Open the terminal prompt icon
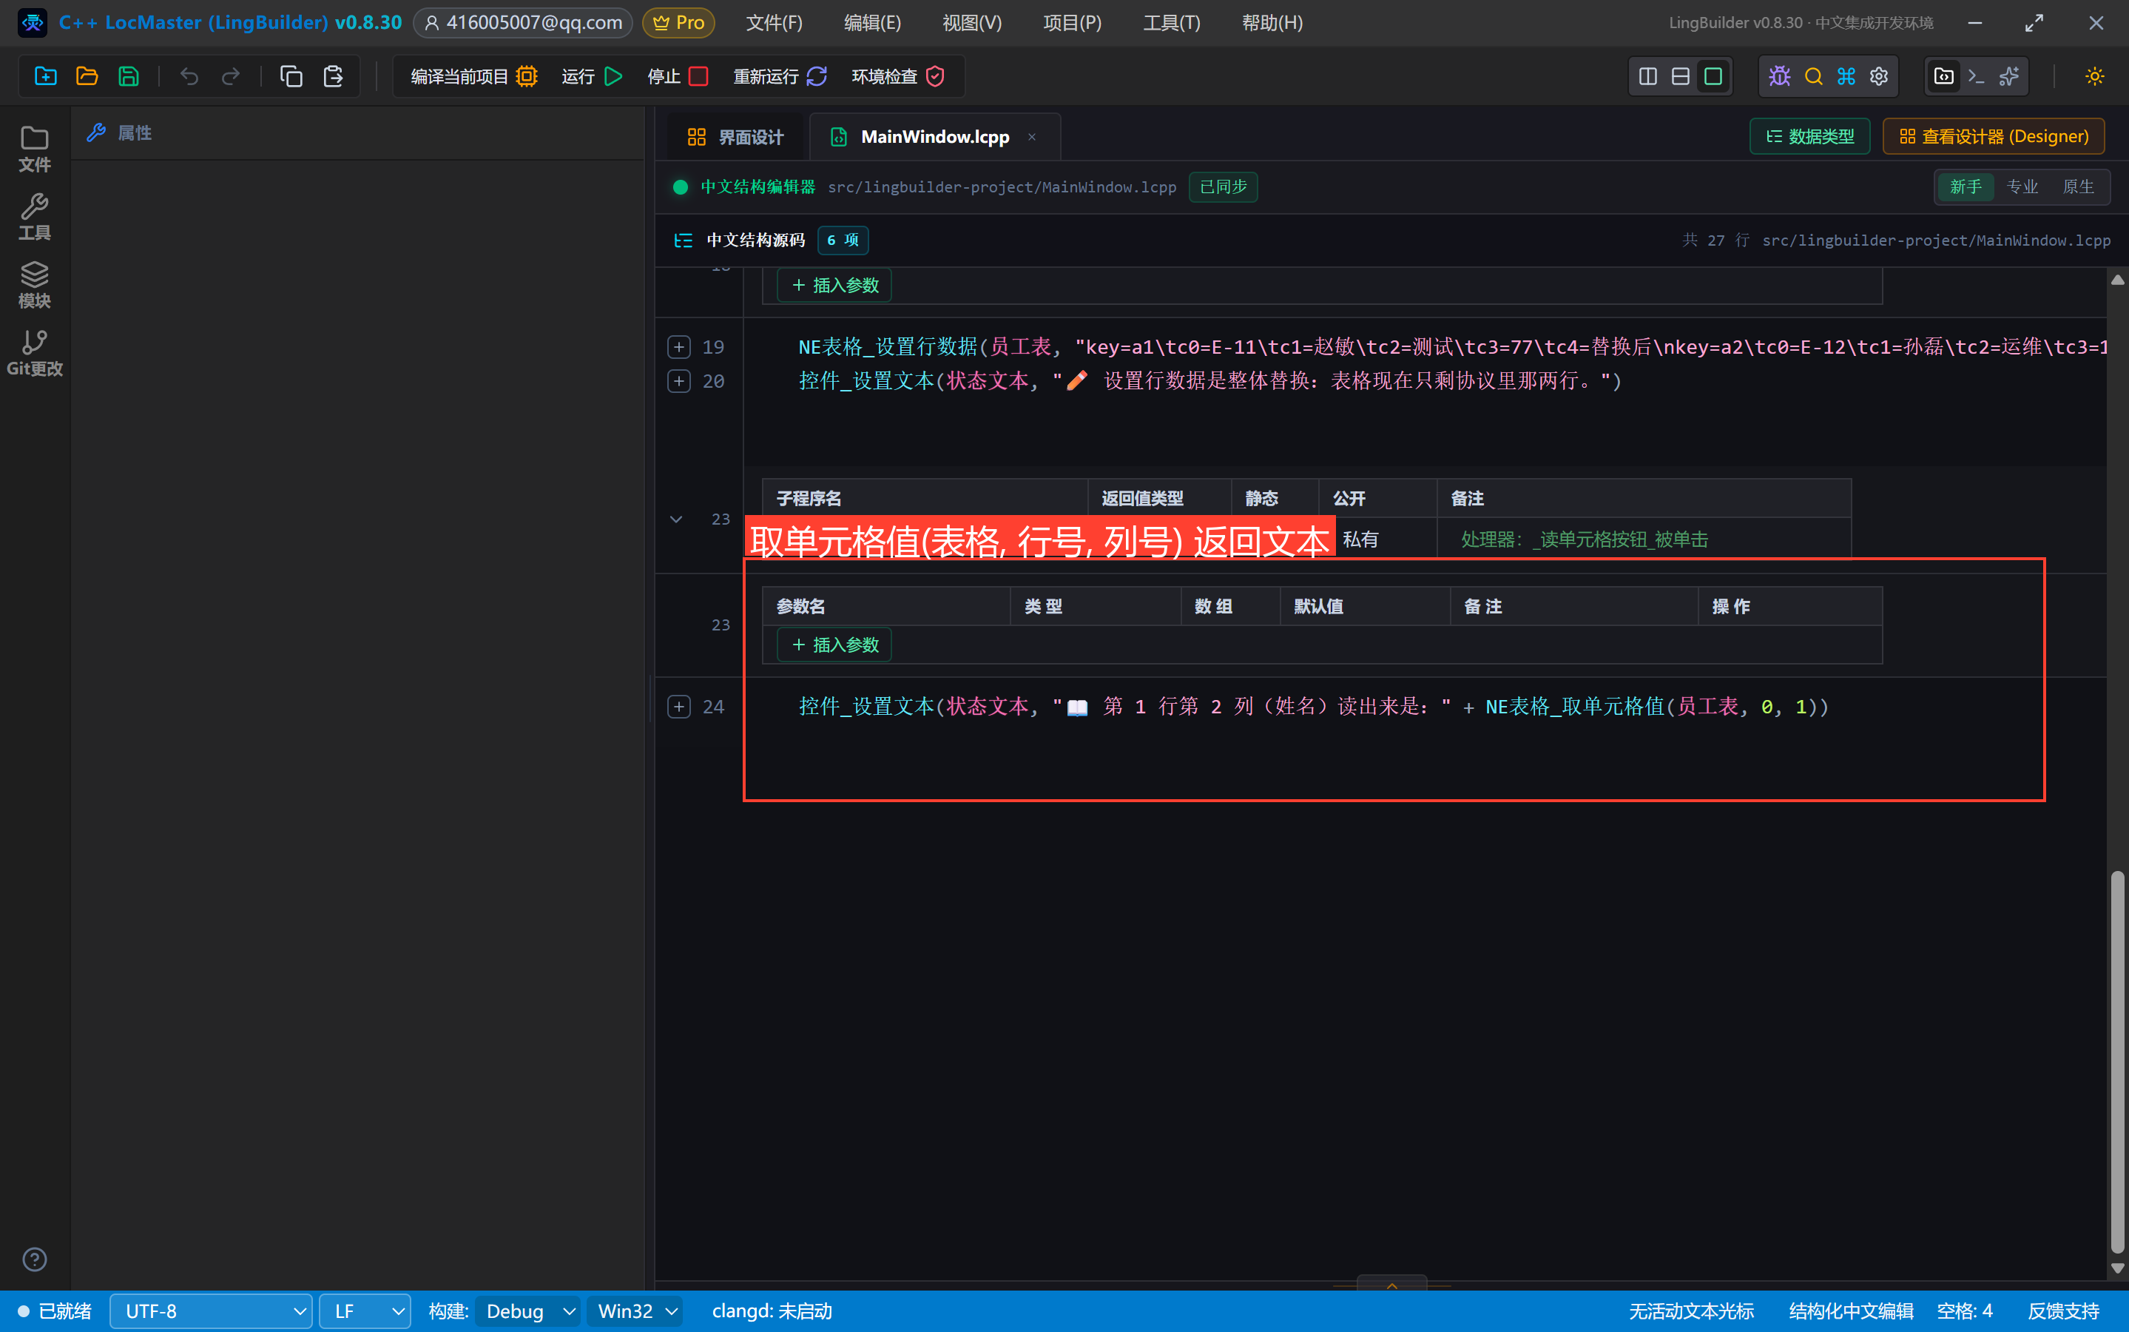Viewport: 2129px width, 1332px height. tap(1976, 77)
